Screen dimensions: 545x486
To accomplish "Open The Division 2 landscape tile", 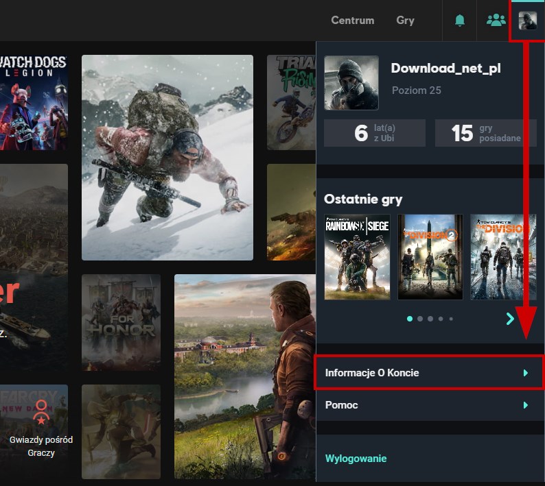I will (245, 376).
